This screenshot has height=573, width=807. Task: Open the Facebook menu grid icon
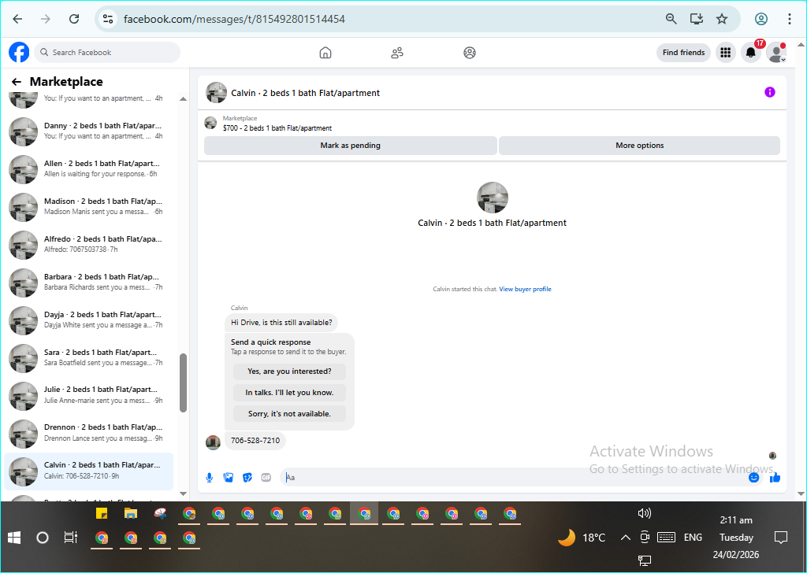[x=726, y=53]
